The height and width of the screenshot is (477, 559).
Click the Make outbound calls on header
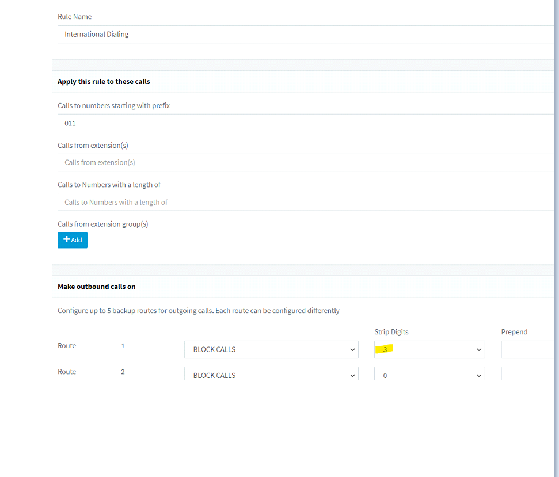coord(97,286)
